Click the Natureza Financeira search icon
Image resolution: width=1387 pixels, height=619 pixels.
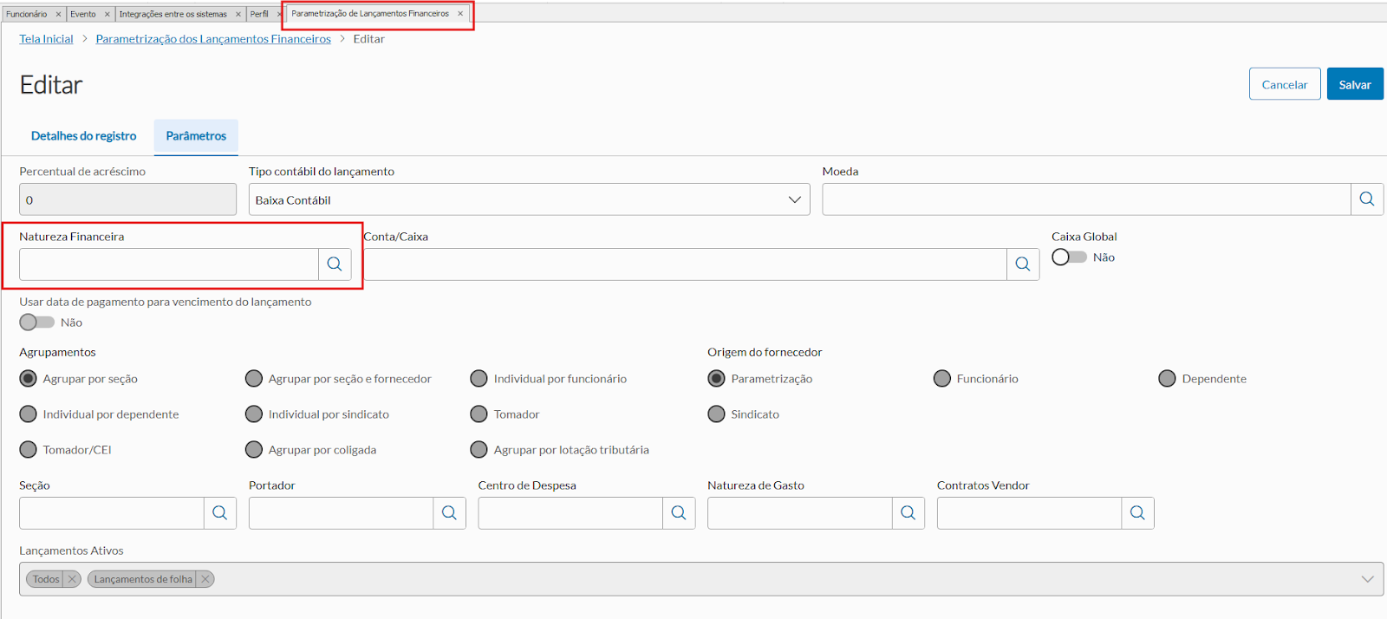pos(335,264)
